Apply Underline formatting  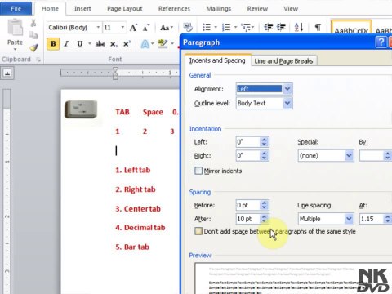click(x=79, y=44)
